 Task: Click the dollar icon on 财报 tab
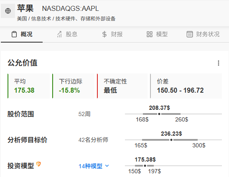(104, 34)
